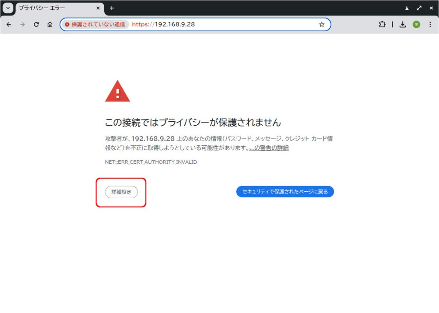Image resolution: width=439 pixels, height=313 pixels.
Task: Open a new tab with plus button
Action: (112, 8)
